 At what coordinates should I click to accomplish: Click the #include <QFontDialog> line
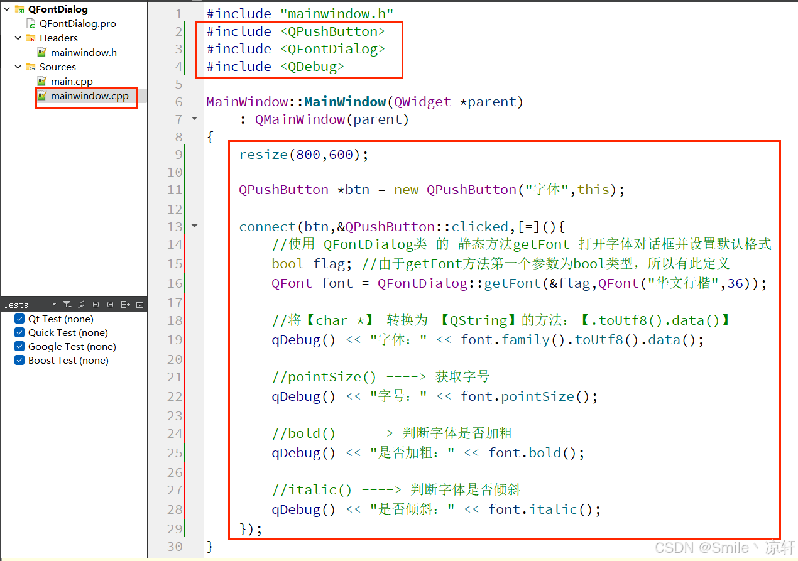pyautogui.click(x=296, y=49)
